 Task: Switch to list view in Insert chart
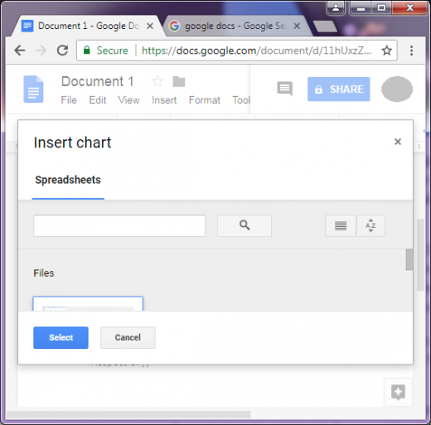coord(341,225)
